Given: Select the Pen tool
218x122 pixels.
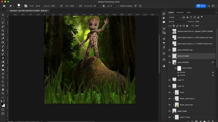Looking at the screenshot, I should [3, 74].
